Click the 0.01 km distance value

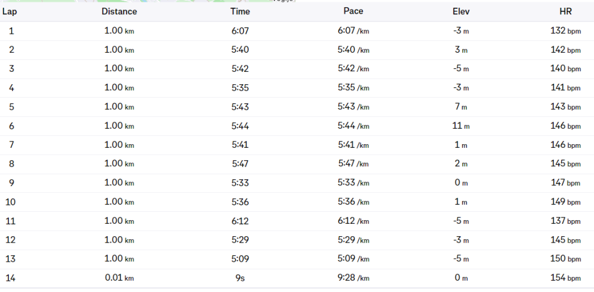(119, 278)
